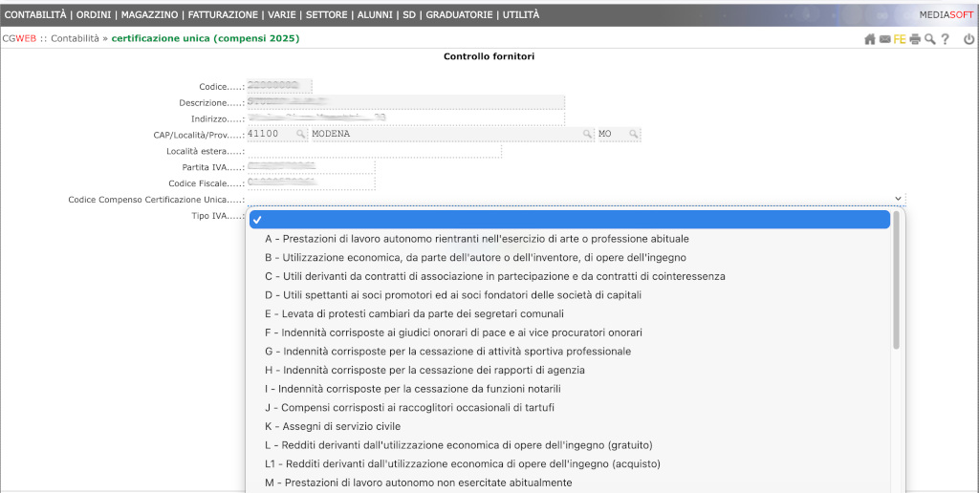The image size is (979, 493).
Task: Click the yellow FE icon
Action: click(x=900, y=39)
